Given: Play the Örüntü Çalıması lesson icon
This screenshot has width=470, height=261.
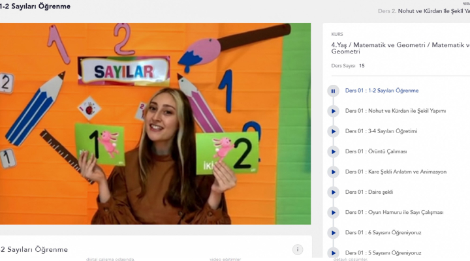Looking at the screenshot, I should click(x=333, y=152).
